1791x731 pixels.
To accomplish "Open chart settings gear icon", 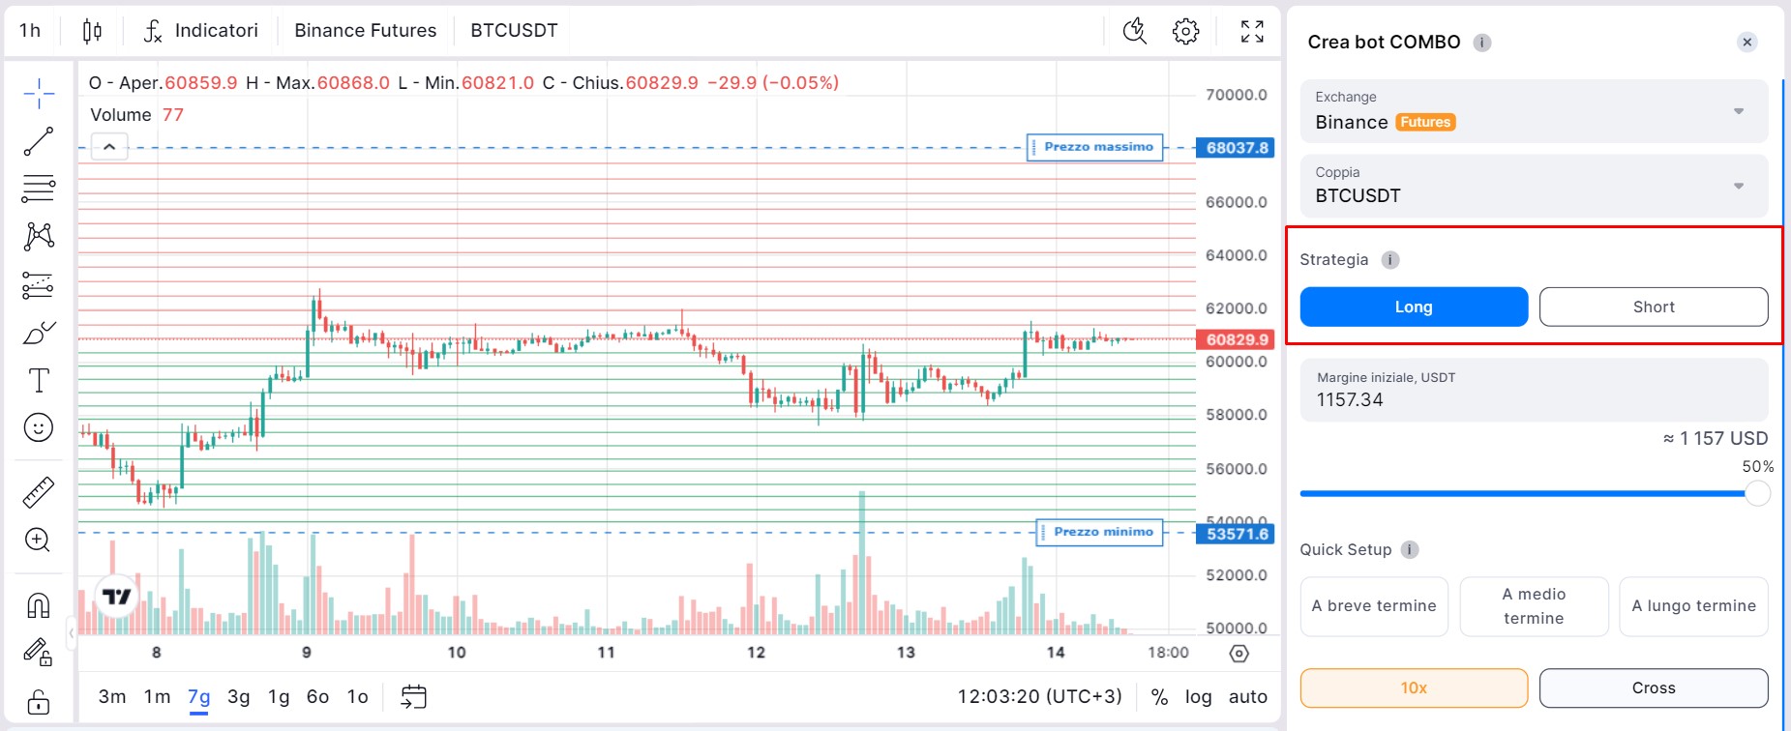I will 1185,31.
